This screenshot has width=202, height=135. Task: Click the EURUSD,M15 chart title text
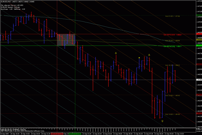[5, 2]
